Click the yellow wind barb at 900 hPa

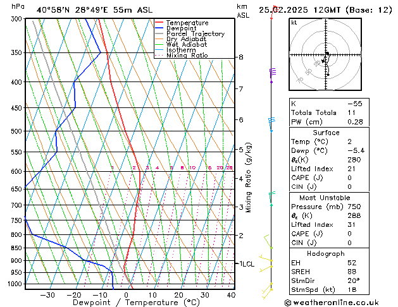pos(266,258)
